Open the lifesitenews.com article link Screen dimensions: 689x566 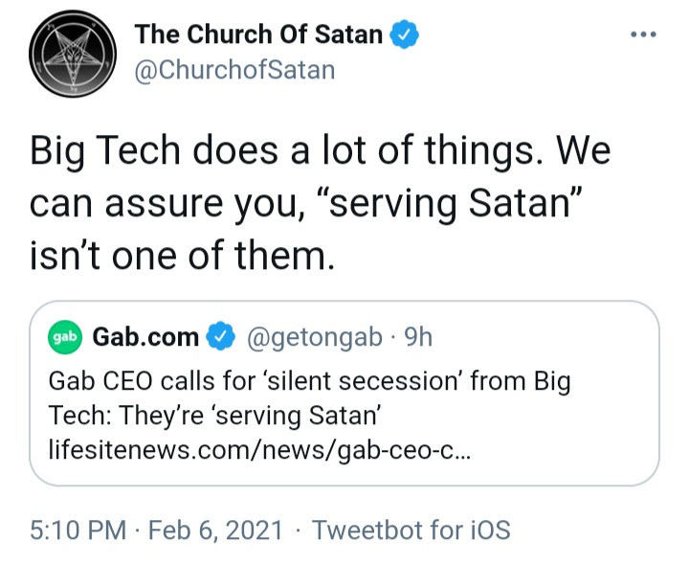[x=259, y=450]
